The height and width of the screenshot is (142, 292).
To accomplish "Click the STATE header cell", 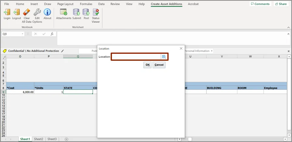I will (x=78, y=88).
